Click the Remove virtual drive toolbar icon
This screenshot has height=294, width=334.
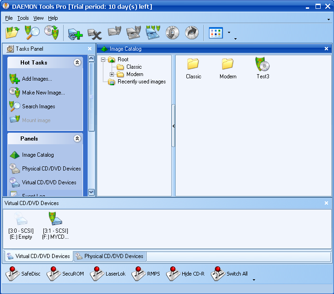(95, 34)
